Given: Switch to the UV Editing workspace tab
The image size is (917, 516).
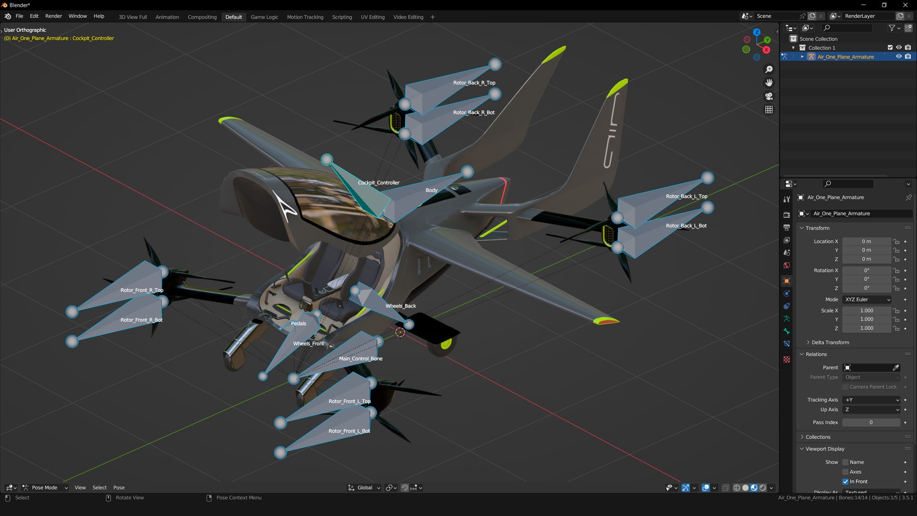Looking at the screenshot, I should click(373, 17).
